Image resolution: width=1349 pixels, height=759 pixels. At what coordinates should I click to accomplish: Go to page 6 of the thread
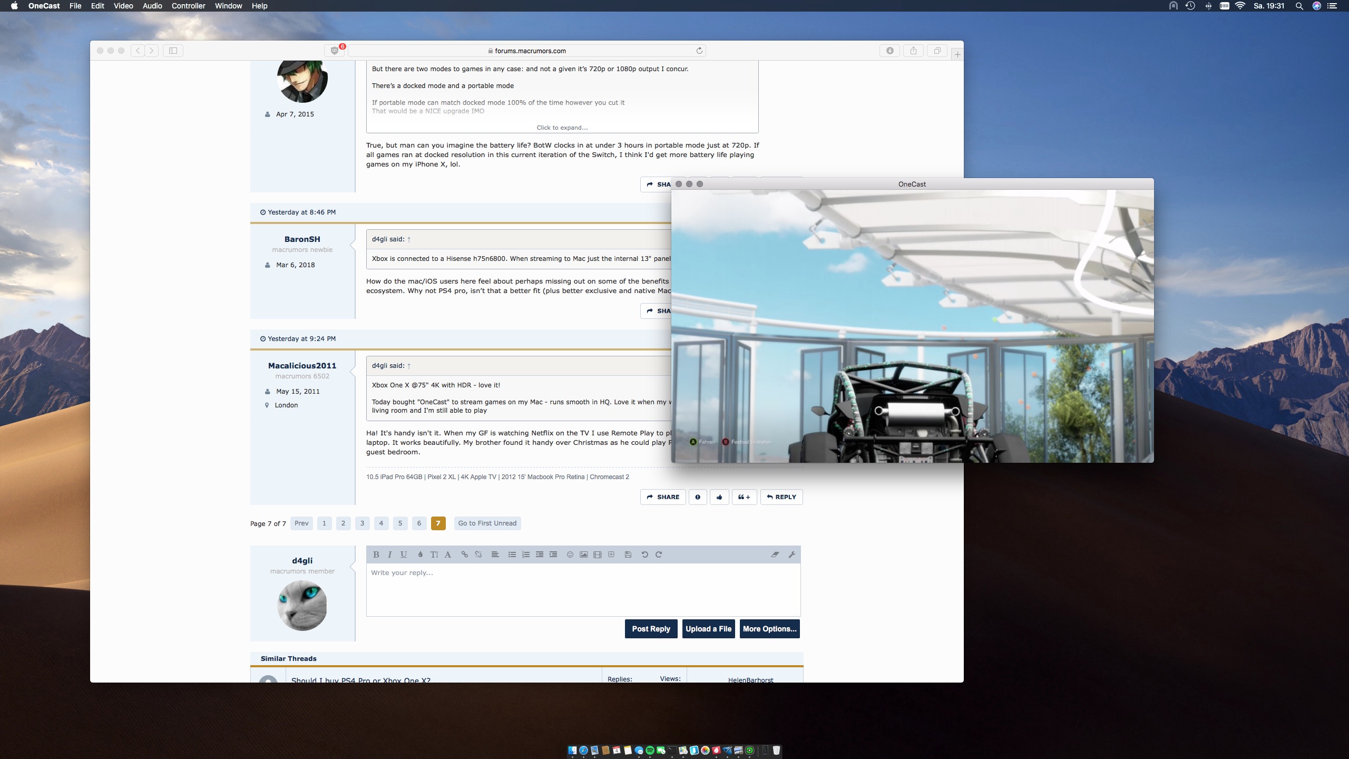[x=419, y=523]
